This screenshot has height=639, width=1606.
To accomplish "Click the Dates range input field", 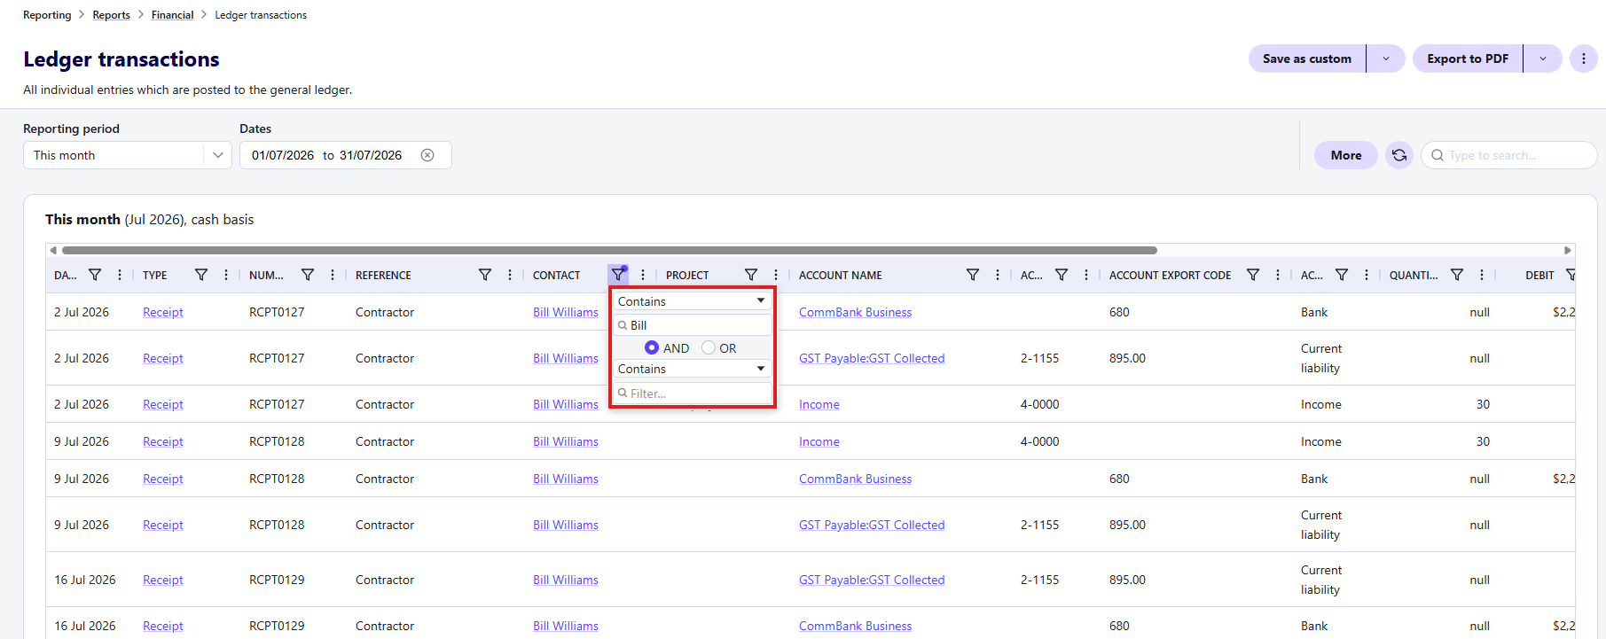I will pos(346,155).
